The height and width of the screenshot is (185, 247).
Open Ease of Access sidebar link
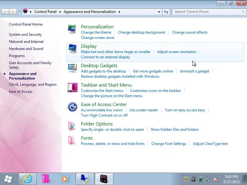21,92
